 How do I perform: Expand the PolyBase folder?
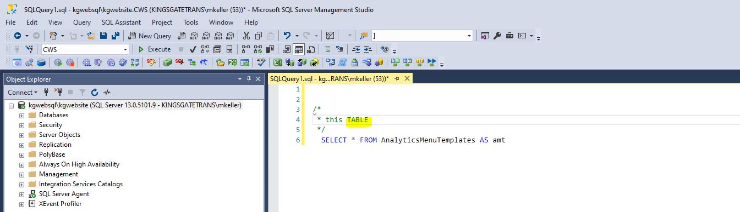tap(21, 154)
